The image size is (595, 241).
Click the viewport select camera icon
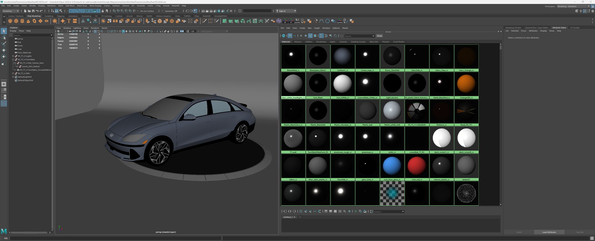pyautogui.click(x=70, y=31)
